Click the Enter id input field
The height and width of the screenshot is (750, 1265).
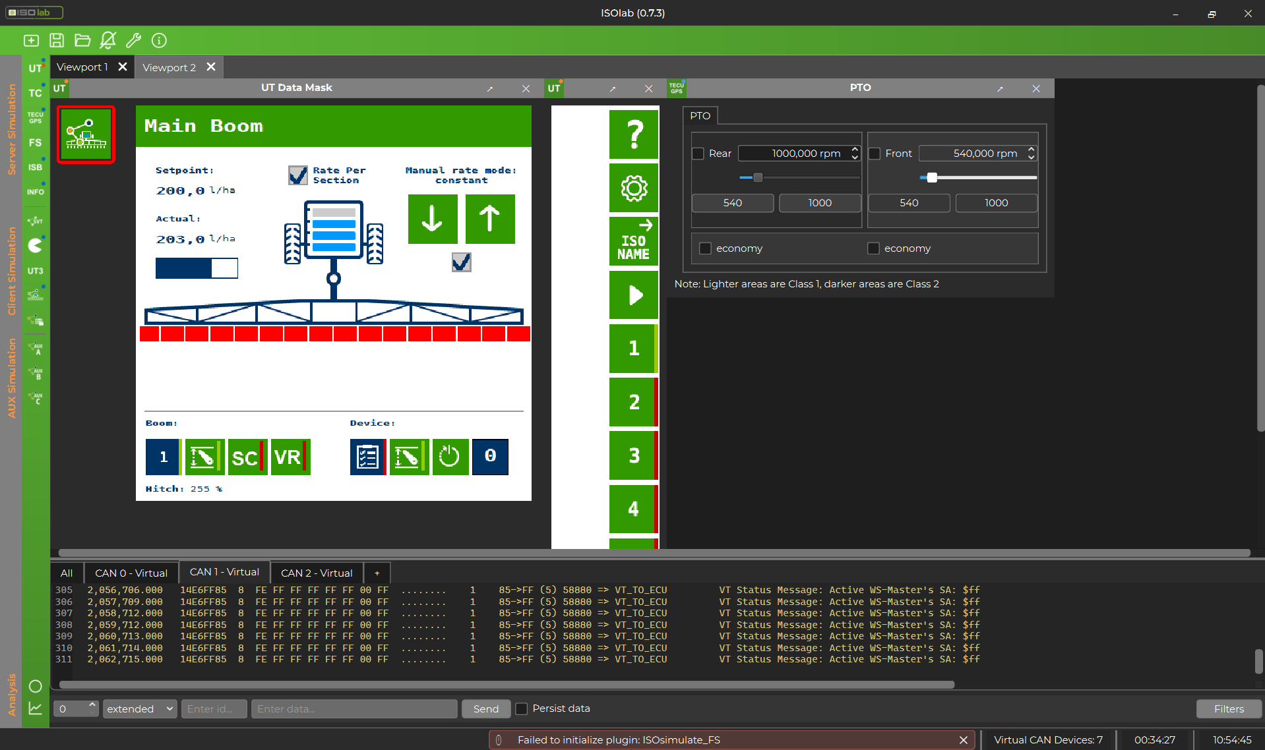[x=214, y=708]
